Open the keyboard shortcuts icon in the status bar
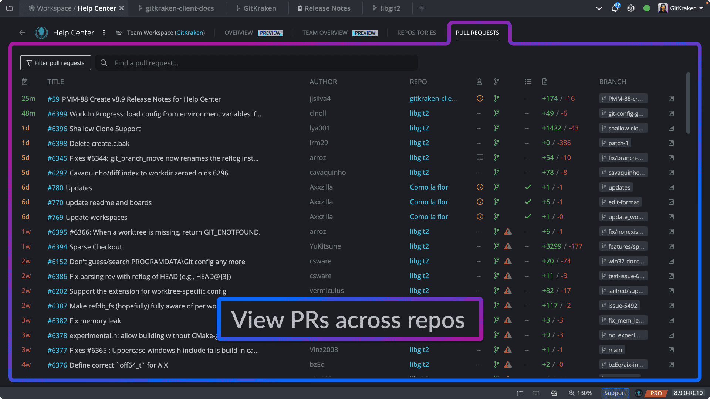Screen dimensions: 710x399 click(x=536, y=393)
